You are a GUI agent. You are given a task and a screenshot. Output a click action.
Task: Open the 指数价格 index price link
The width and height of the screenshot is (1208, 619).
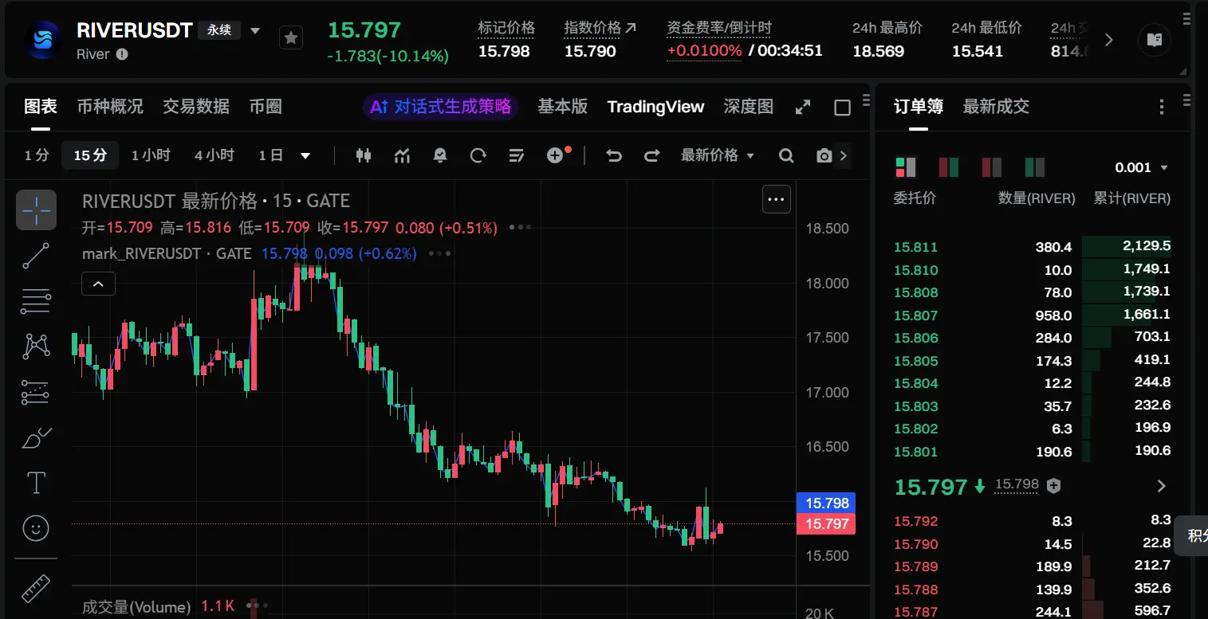click(x=600, y=29)
